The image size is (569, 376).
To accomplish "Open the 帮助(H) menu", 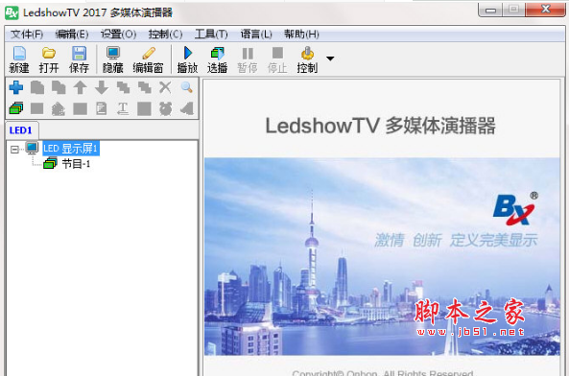I will [301, 35].
